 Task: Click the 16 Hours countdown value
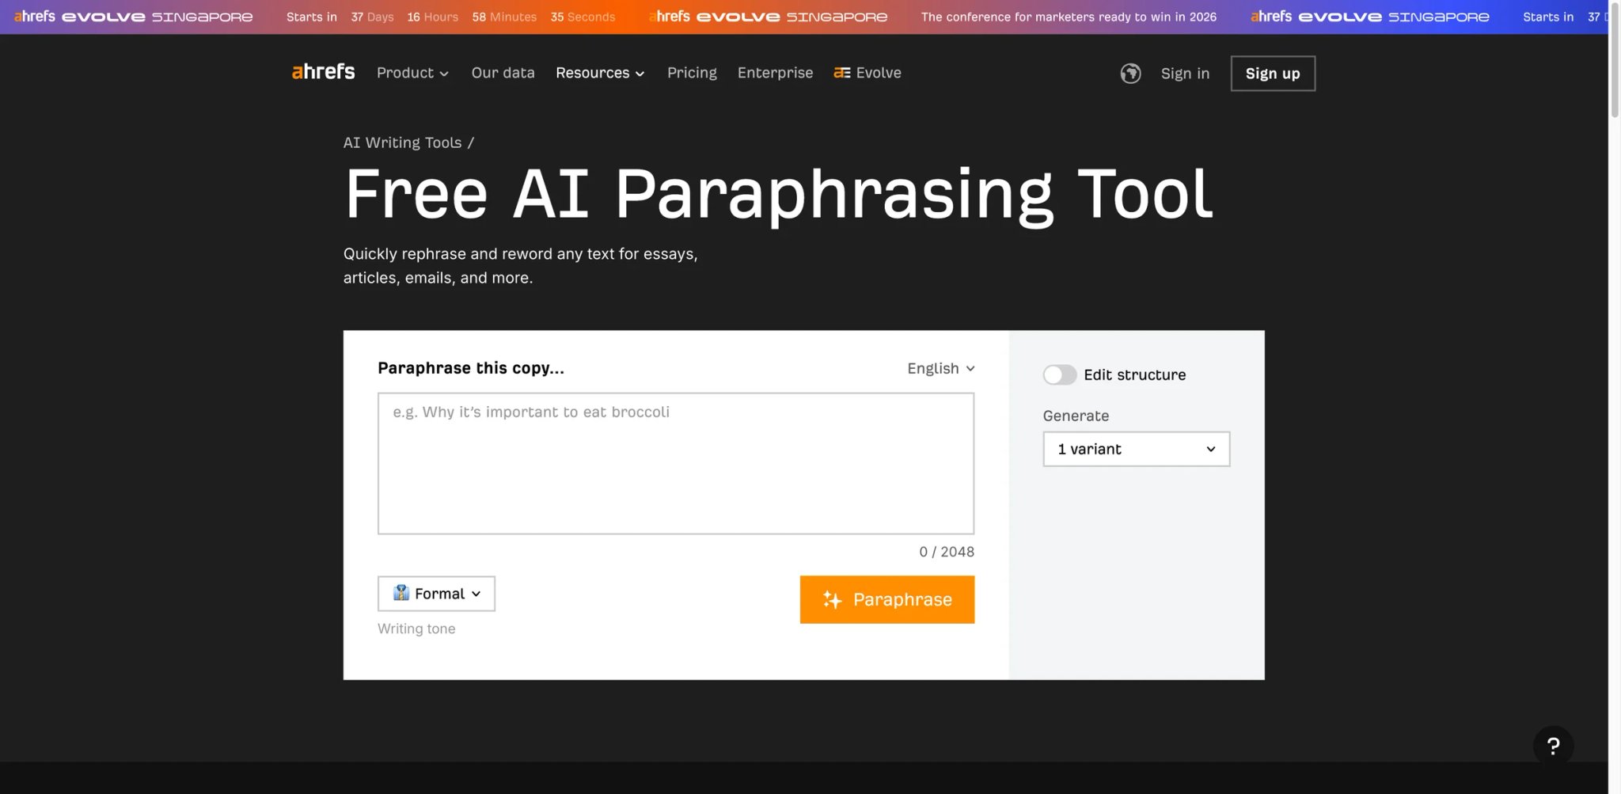pyautogui.click(x=432, y=17)
